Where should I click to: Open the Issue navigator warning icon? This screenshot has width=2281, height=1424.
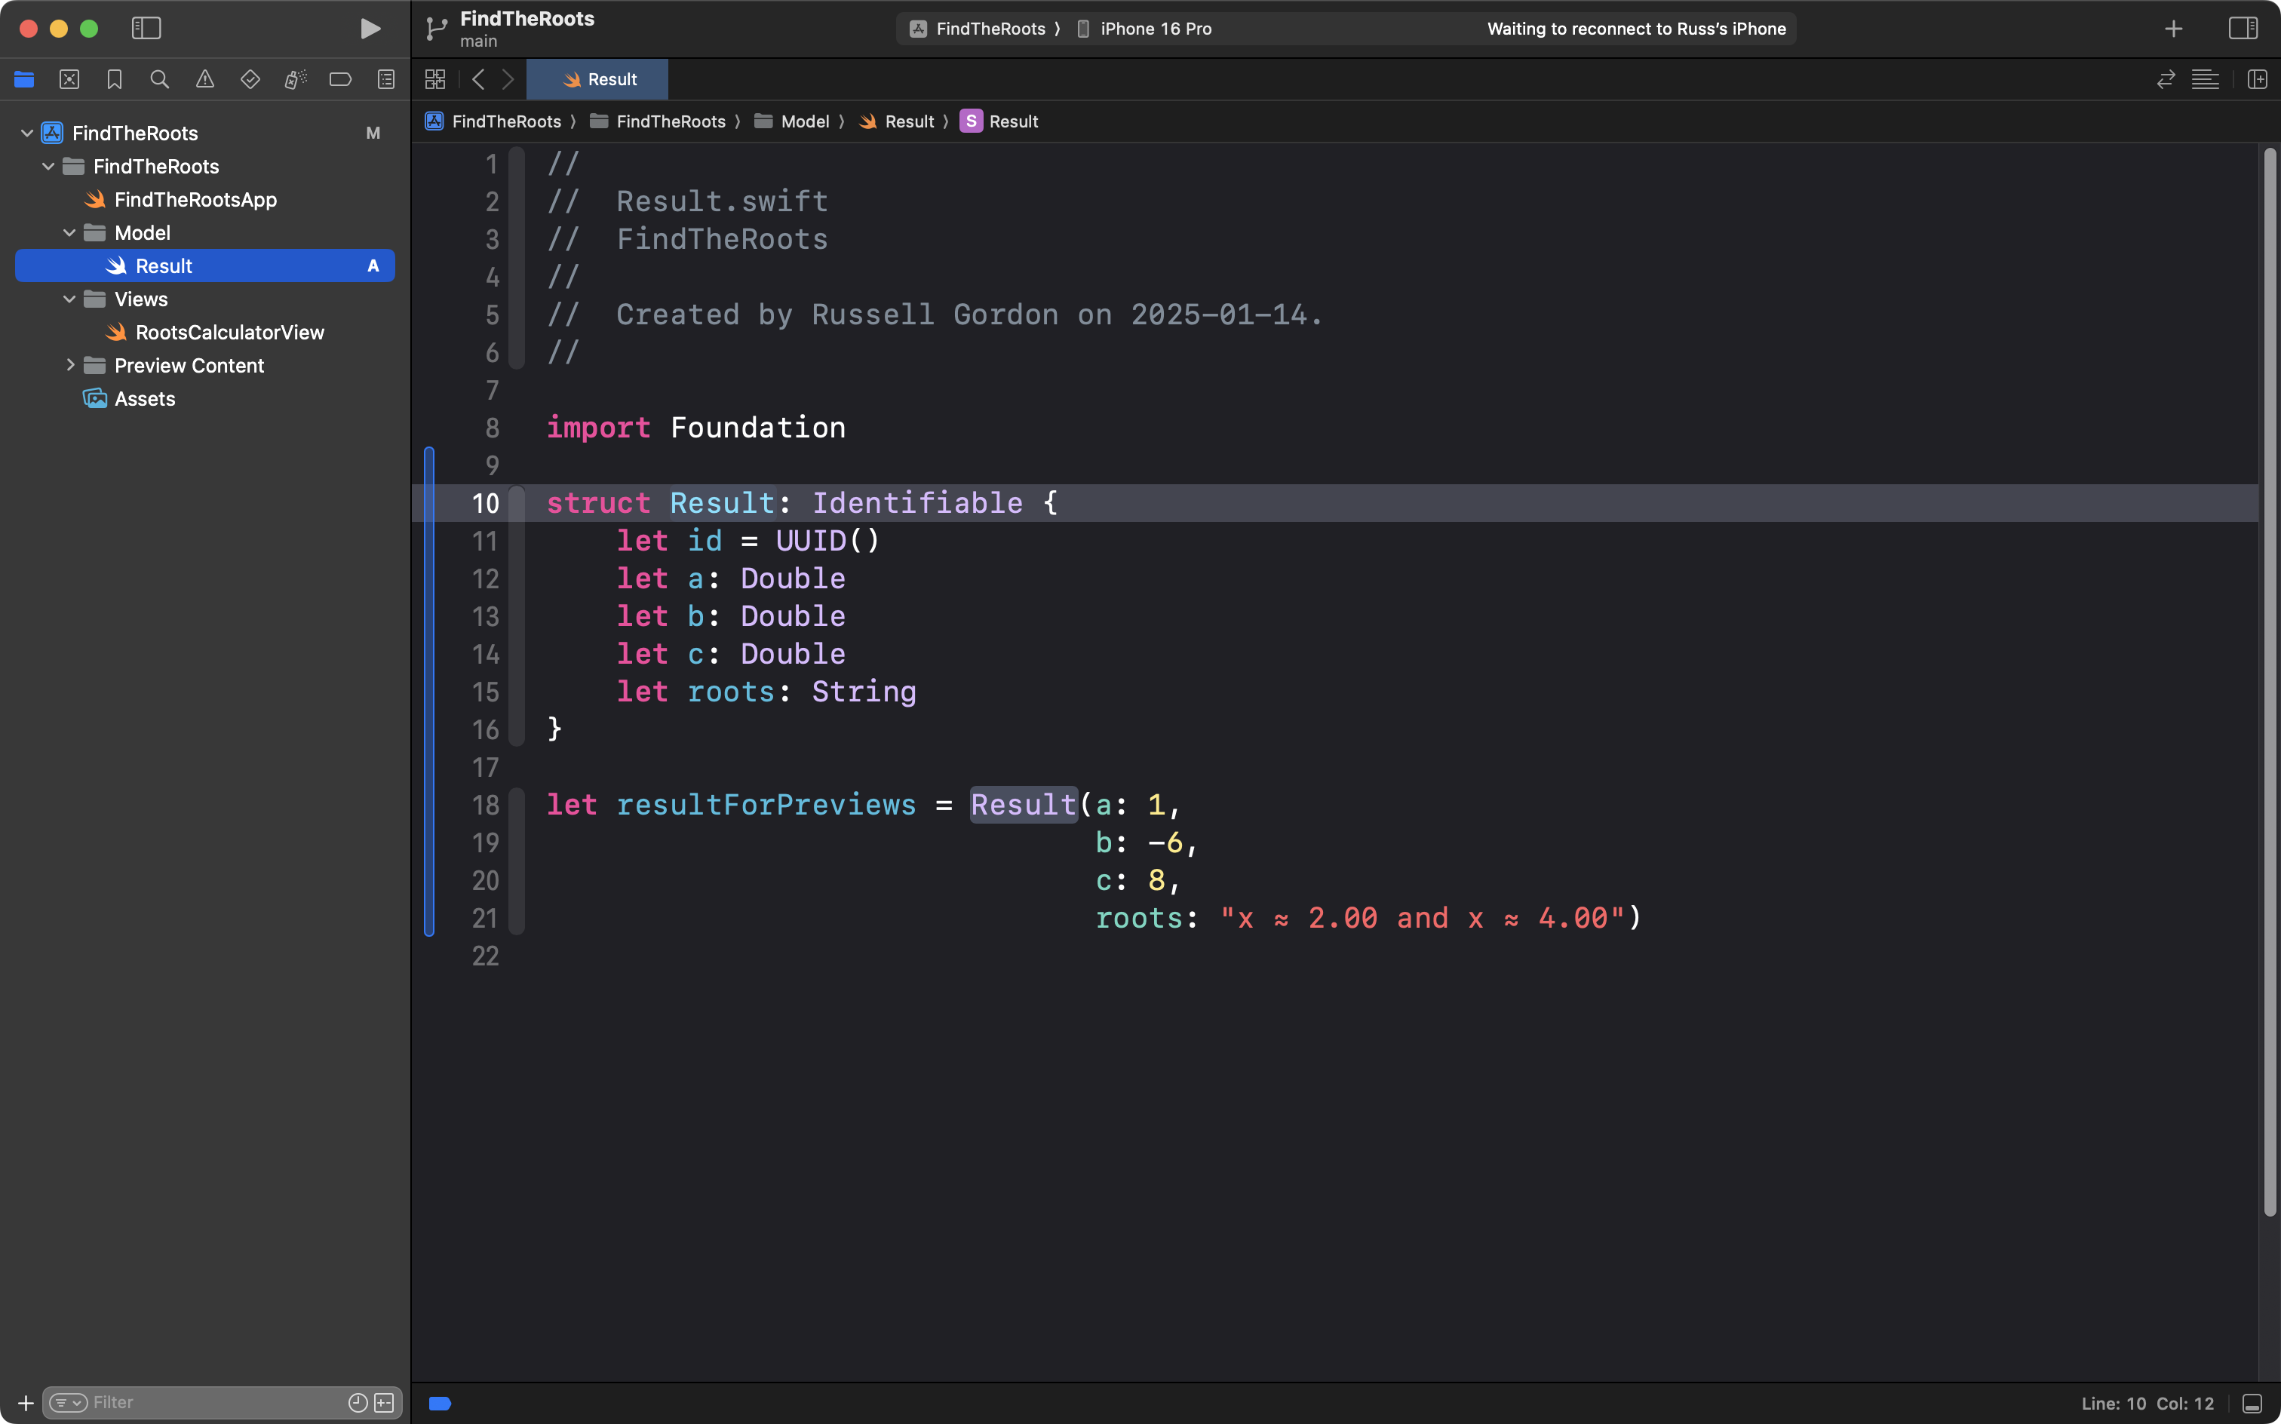204,79
